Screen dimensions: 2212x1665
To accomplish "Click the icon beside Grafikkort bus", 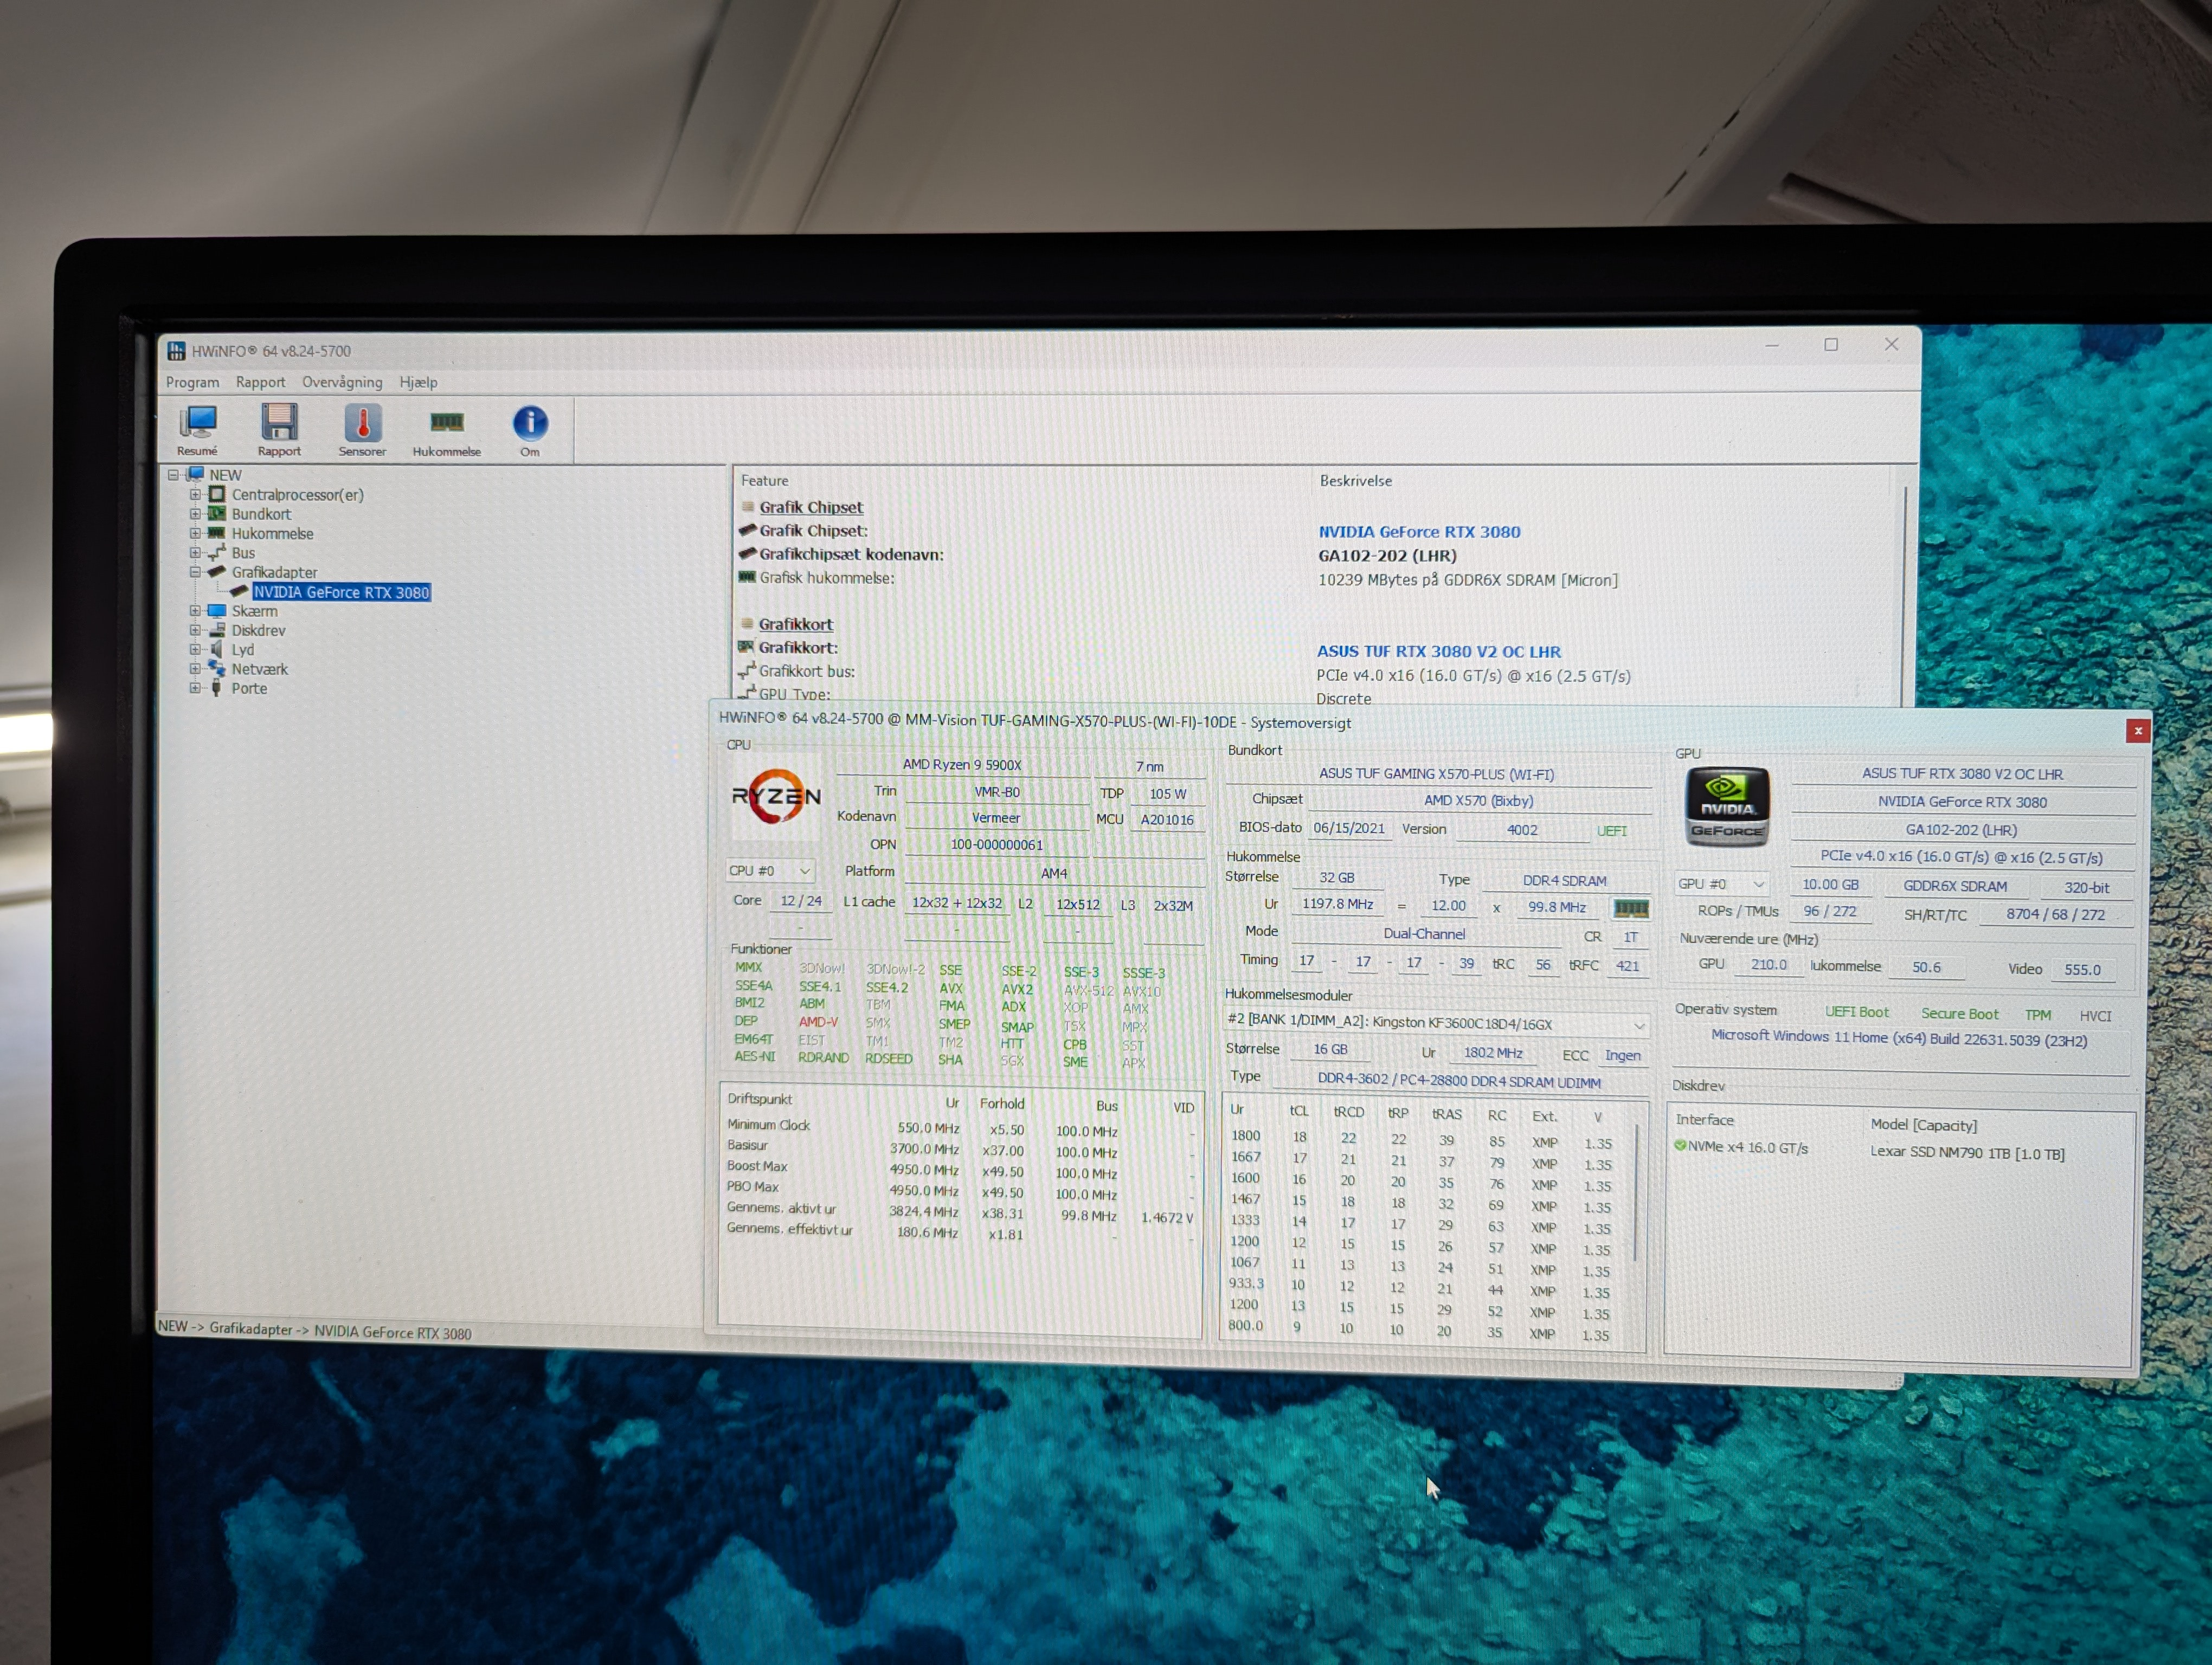I will pyautogui.click(x=746, y=670).
